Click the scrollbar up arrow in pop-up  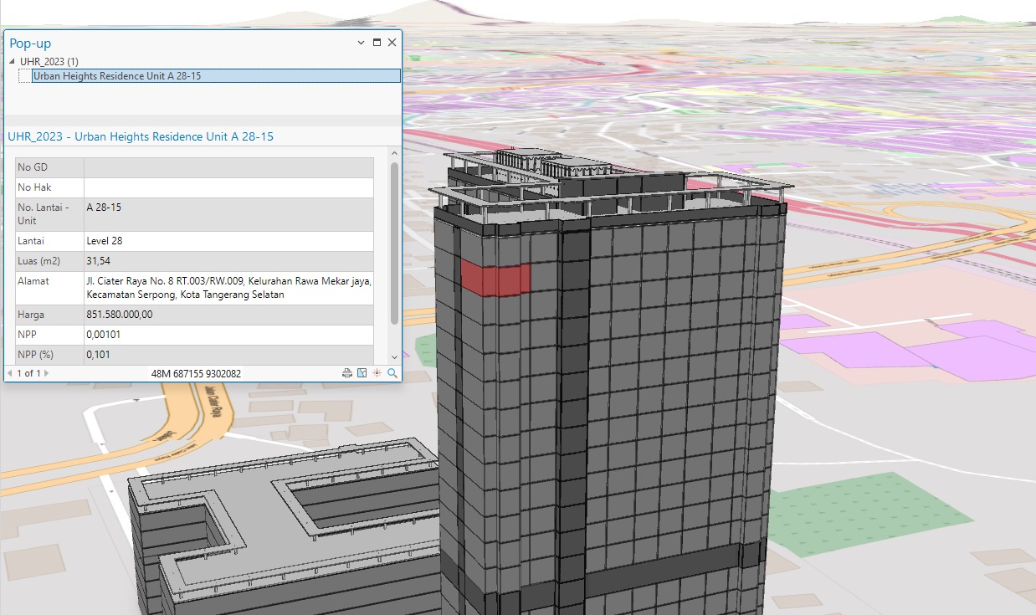pos(394,152)
